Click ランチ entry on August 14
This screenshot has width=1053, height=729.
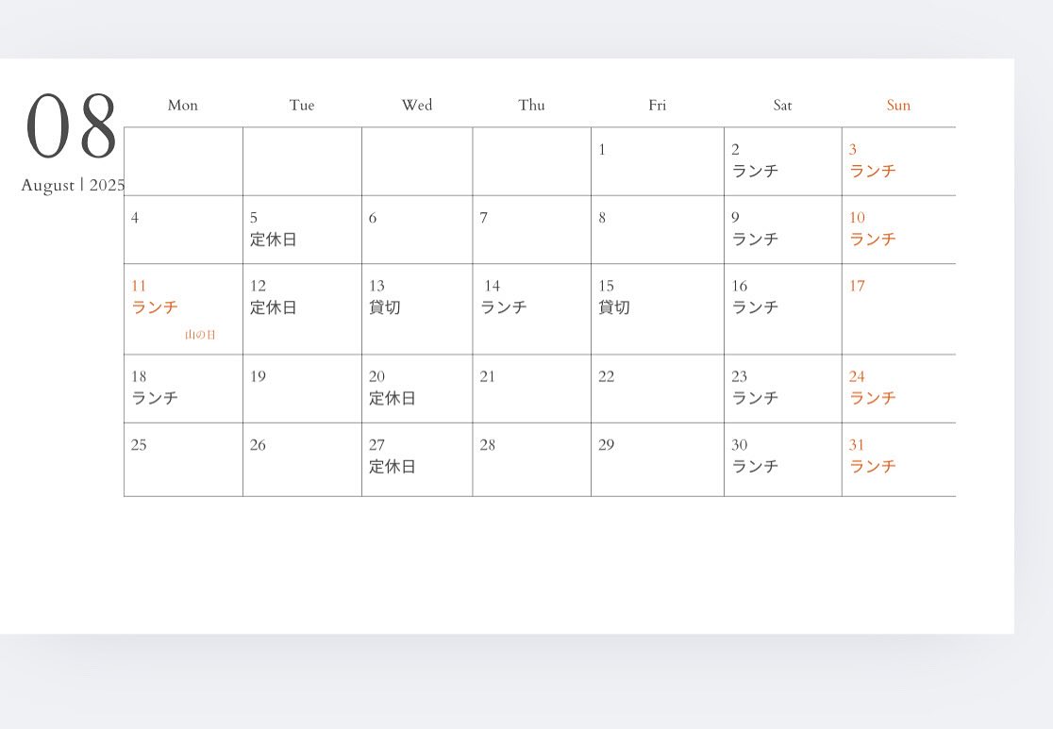pyautogui.click(x=504, y=307)
